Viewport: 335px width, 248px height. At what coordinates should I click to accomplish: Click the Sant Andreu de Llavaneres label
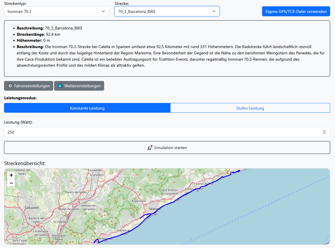tap(169, 192)
